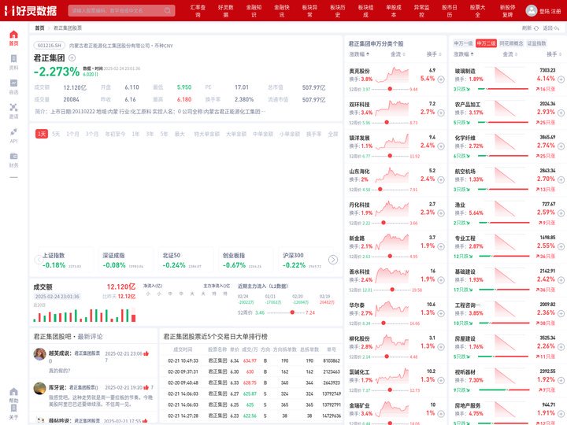Select the 年初至今 chart range

click(115, 134)
